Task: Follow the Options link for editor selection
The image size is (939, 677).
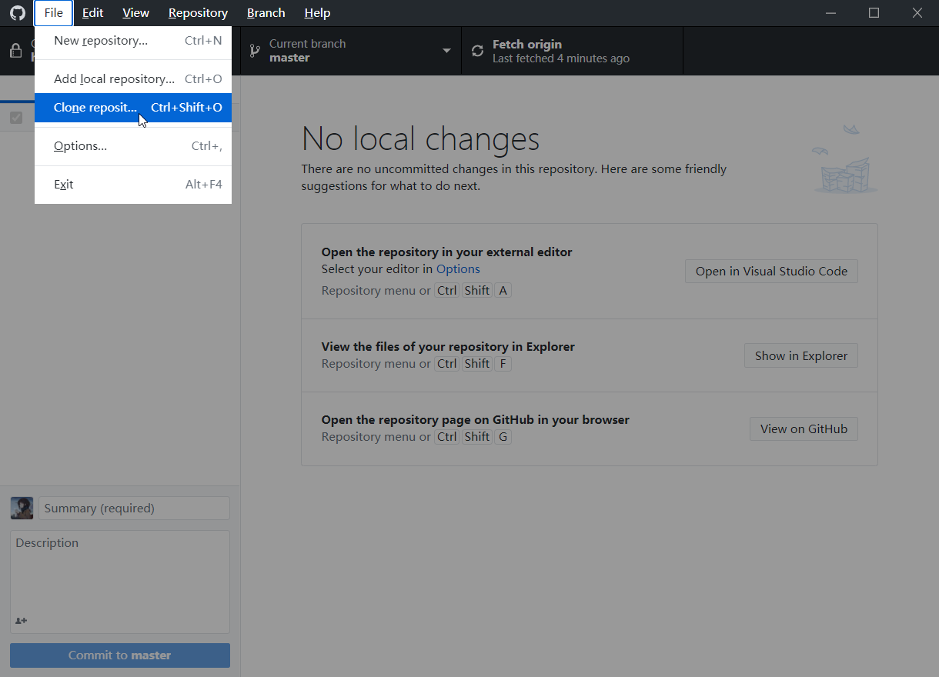Action: pyautogui.click(x=458, y=269)
